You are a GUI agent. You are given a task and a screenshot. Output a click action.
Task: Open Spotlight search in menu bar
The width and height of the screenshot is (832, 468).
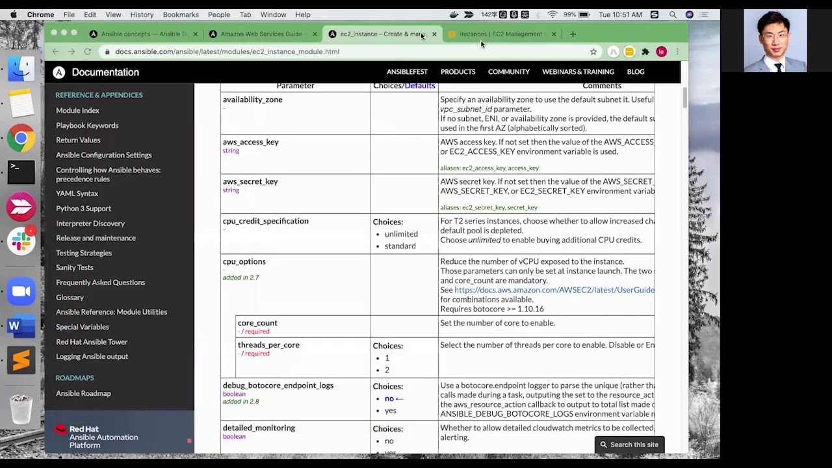tap(673, 14)
